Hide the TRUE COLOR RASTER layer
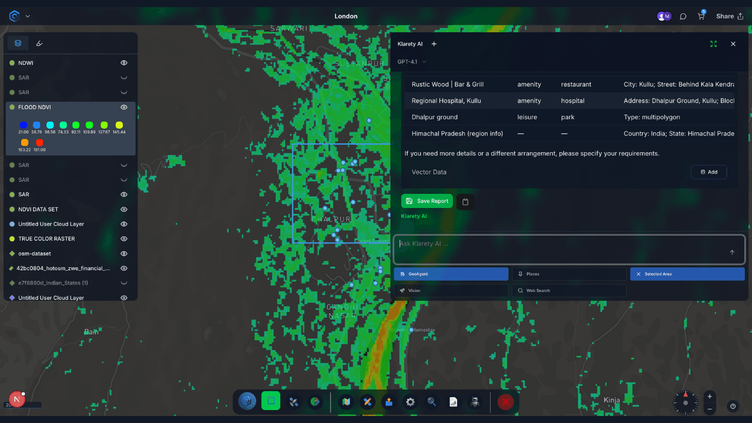This screenshot has width=752, height=423. (x=124, y=239)
